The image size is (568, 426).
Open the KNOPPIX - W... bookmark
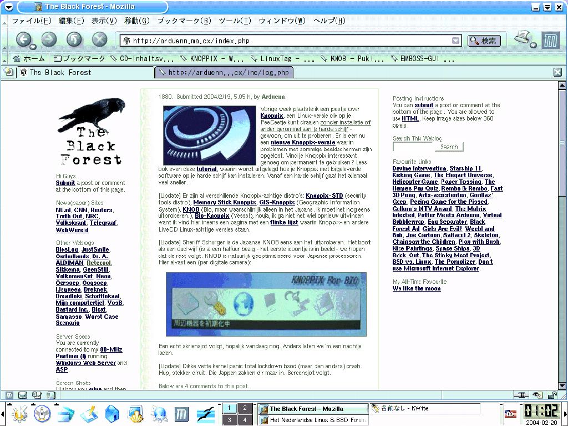(x=212, y=58)
